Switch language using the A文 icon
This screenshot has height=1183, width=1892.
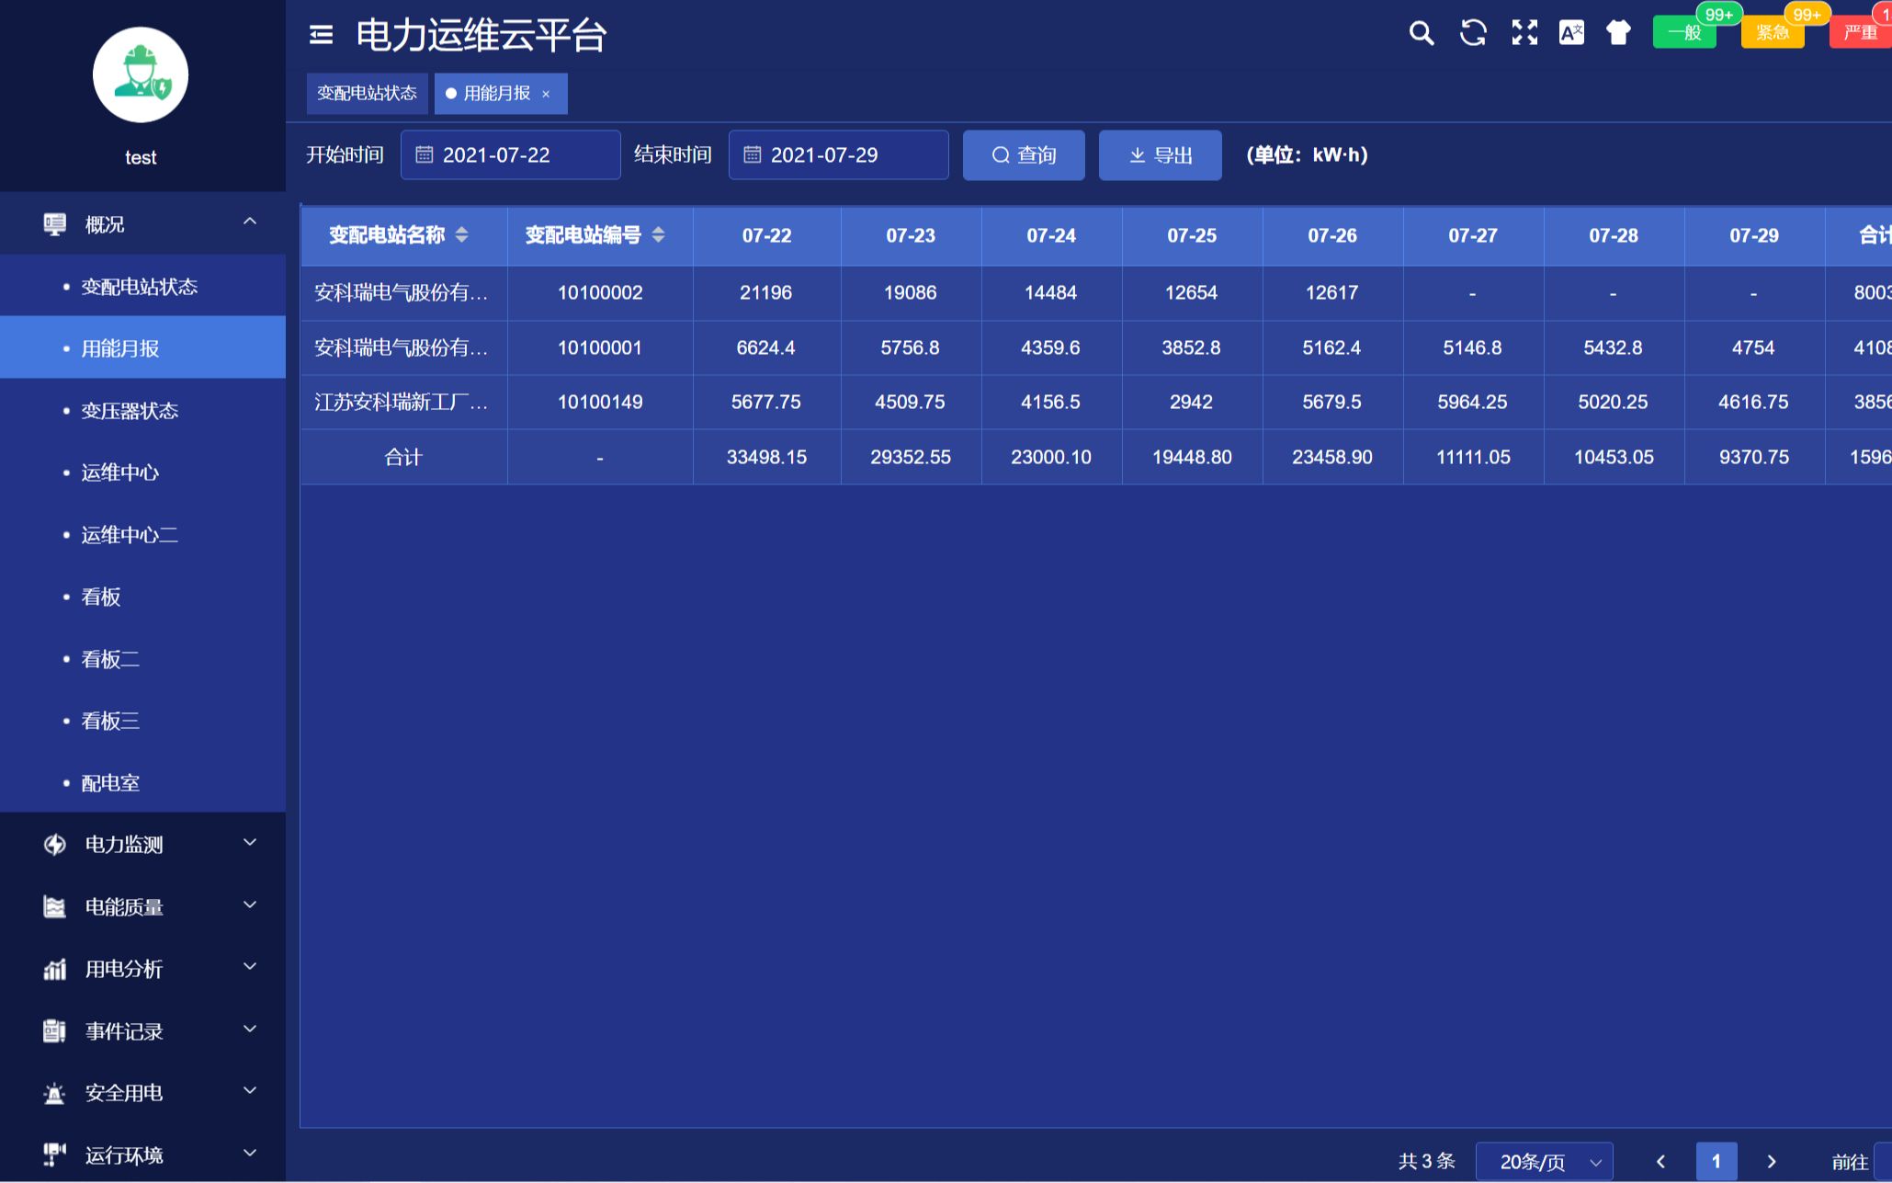(1570, 33)
